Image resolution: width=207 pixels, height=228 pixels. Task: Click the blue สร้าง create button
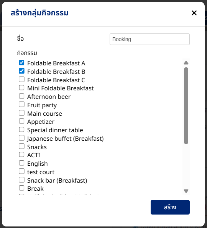pos(170,207)
